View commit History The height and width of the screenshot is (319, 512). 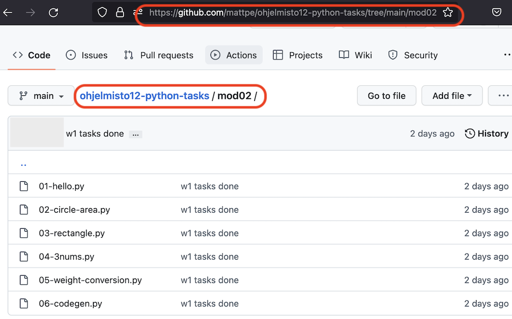[486, 133]
